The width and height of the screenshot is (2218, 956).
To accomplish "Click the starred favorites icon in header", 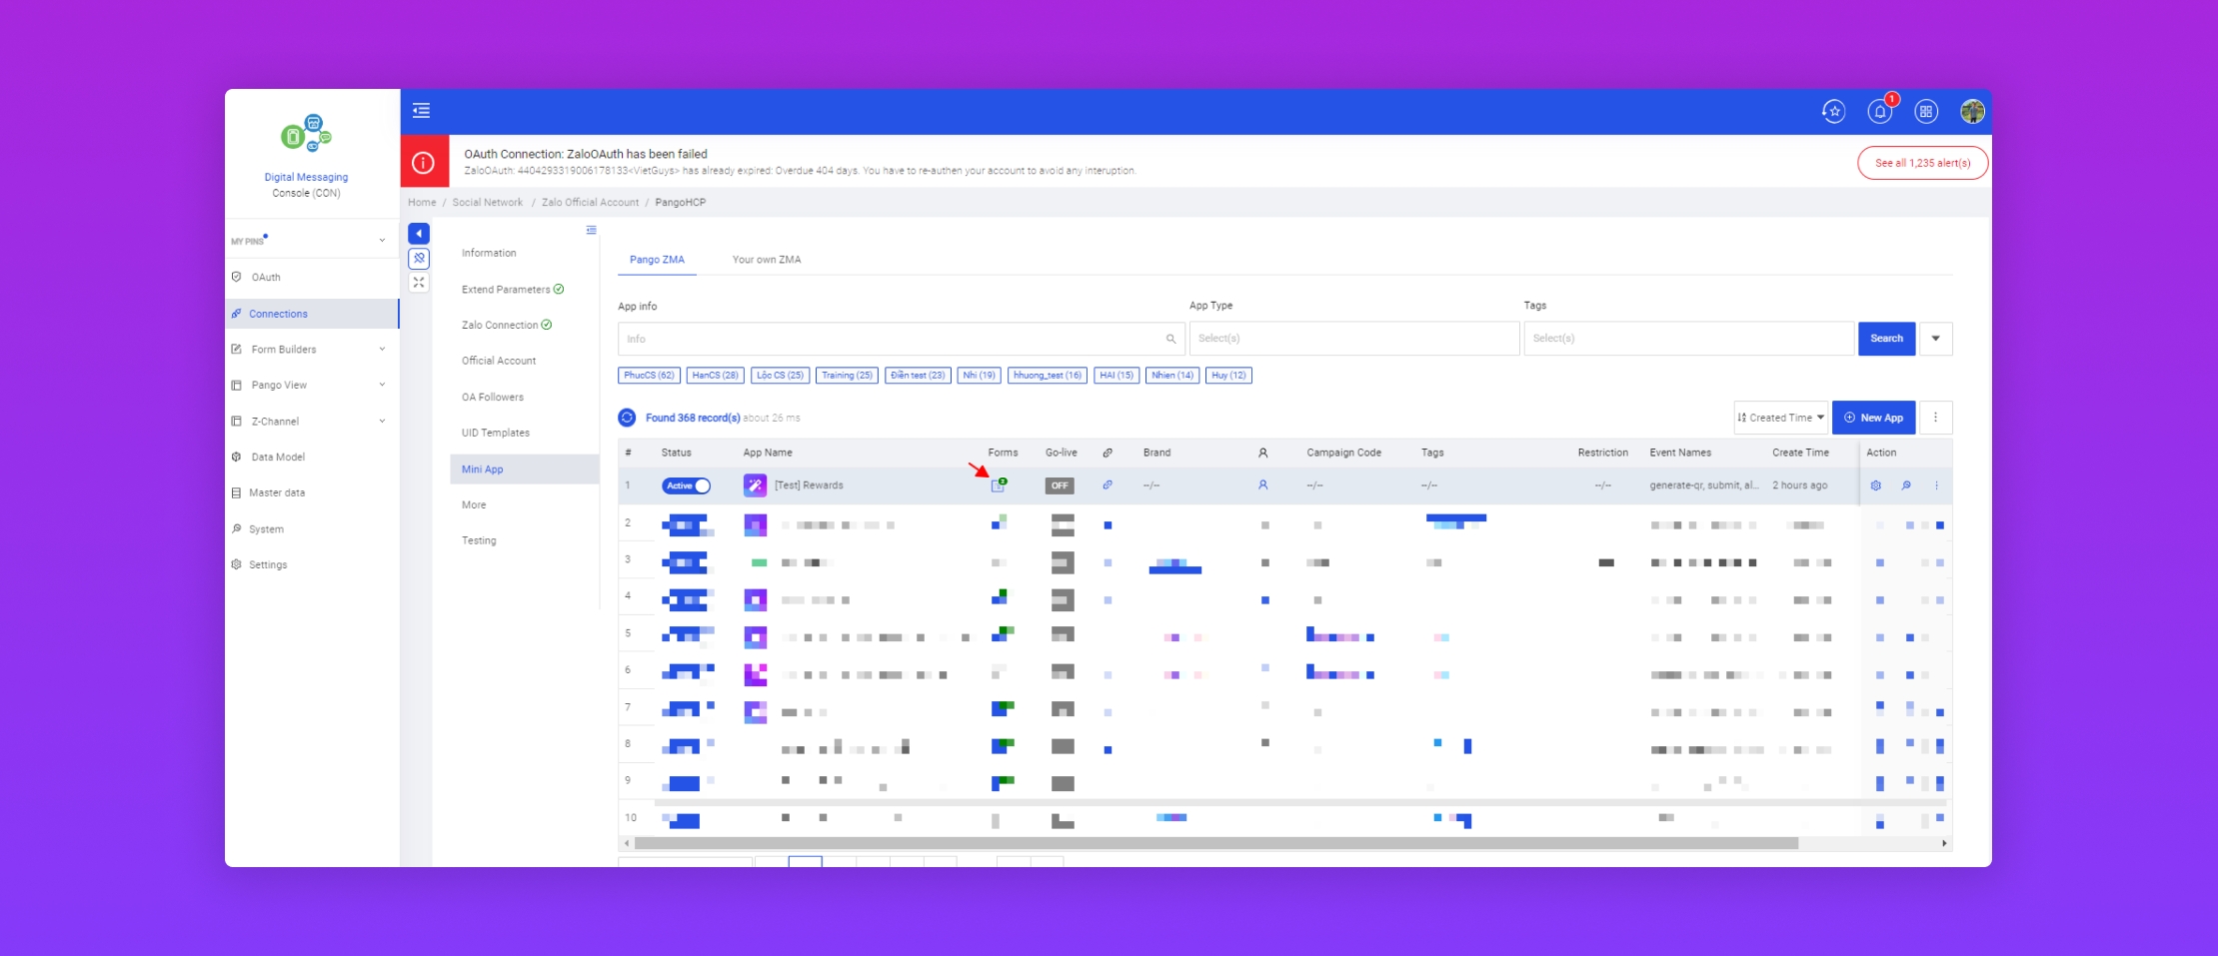I will (x=1833, y=112).
